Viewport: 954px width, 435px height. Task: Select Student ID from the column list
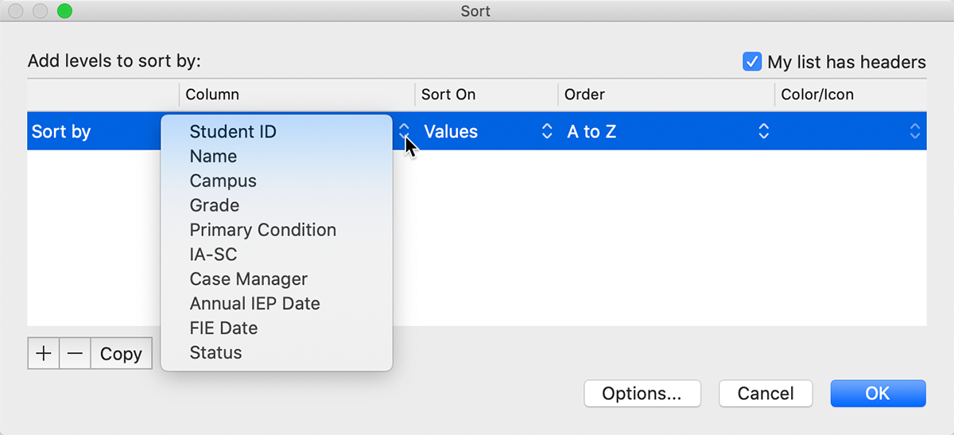233,132
